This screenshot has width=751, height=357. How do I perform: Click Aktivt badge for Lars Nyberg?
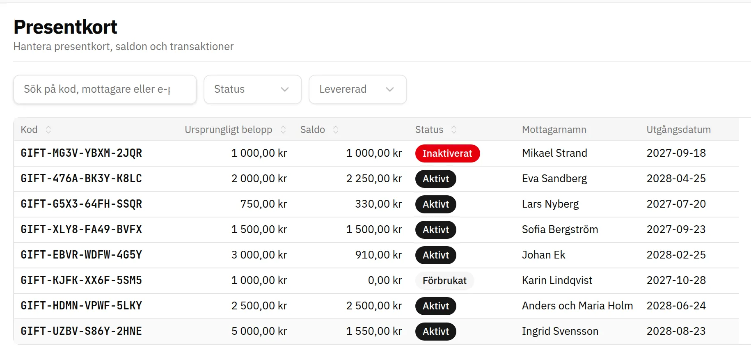435,204
